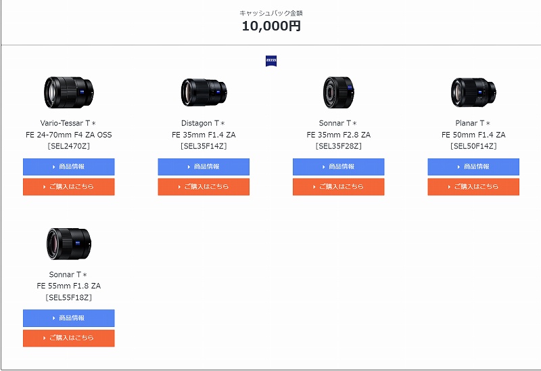This screenshot has height=371, width=541.
Task: View 商品情報 for SEL35F28Z
Action: 339,167
